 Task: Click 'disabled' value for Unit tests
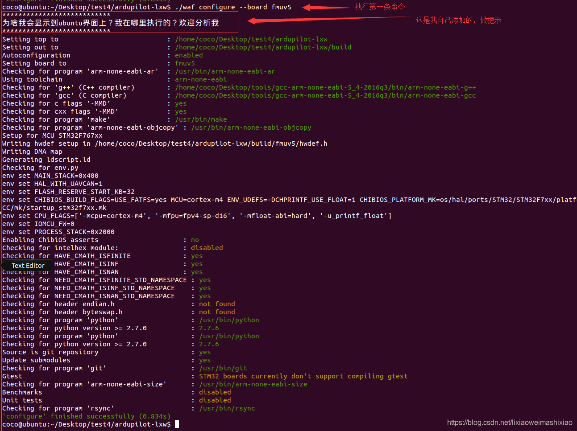215,400
